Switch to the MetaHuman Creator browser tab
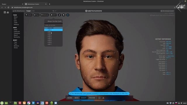 [36, 4]
